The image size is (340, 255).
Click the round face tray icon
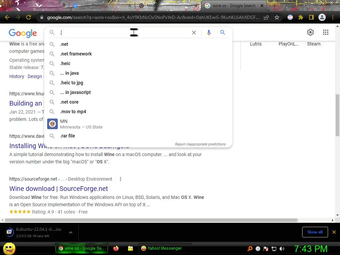point(258,249)
